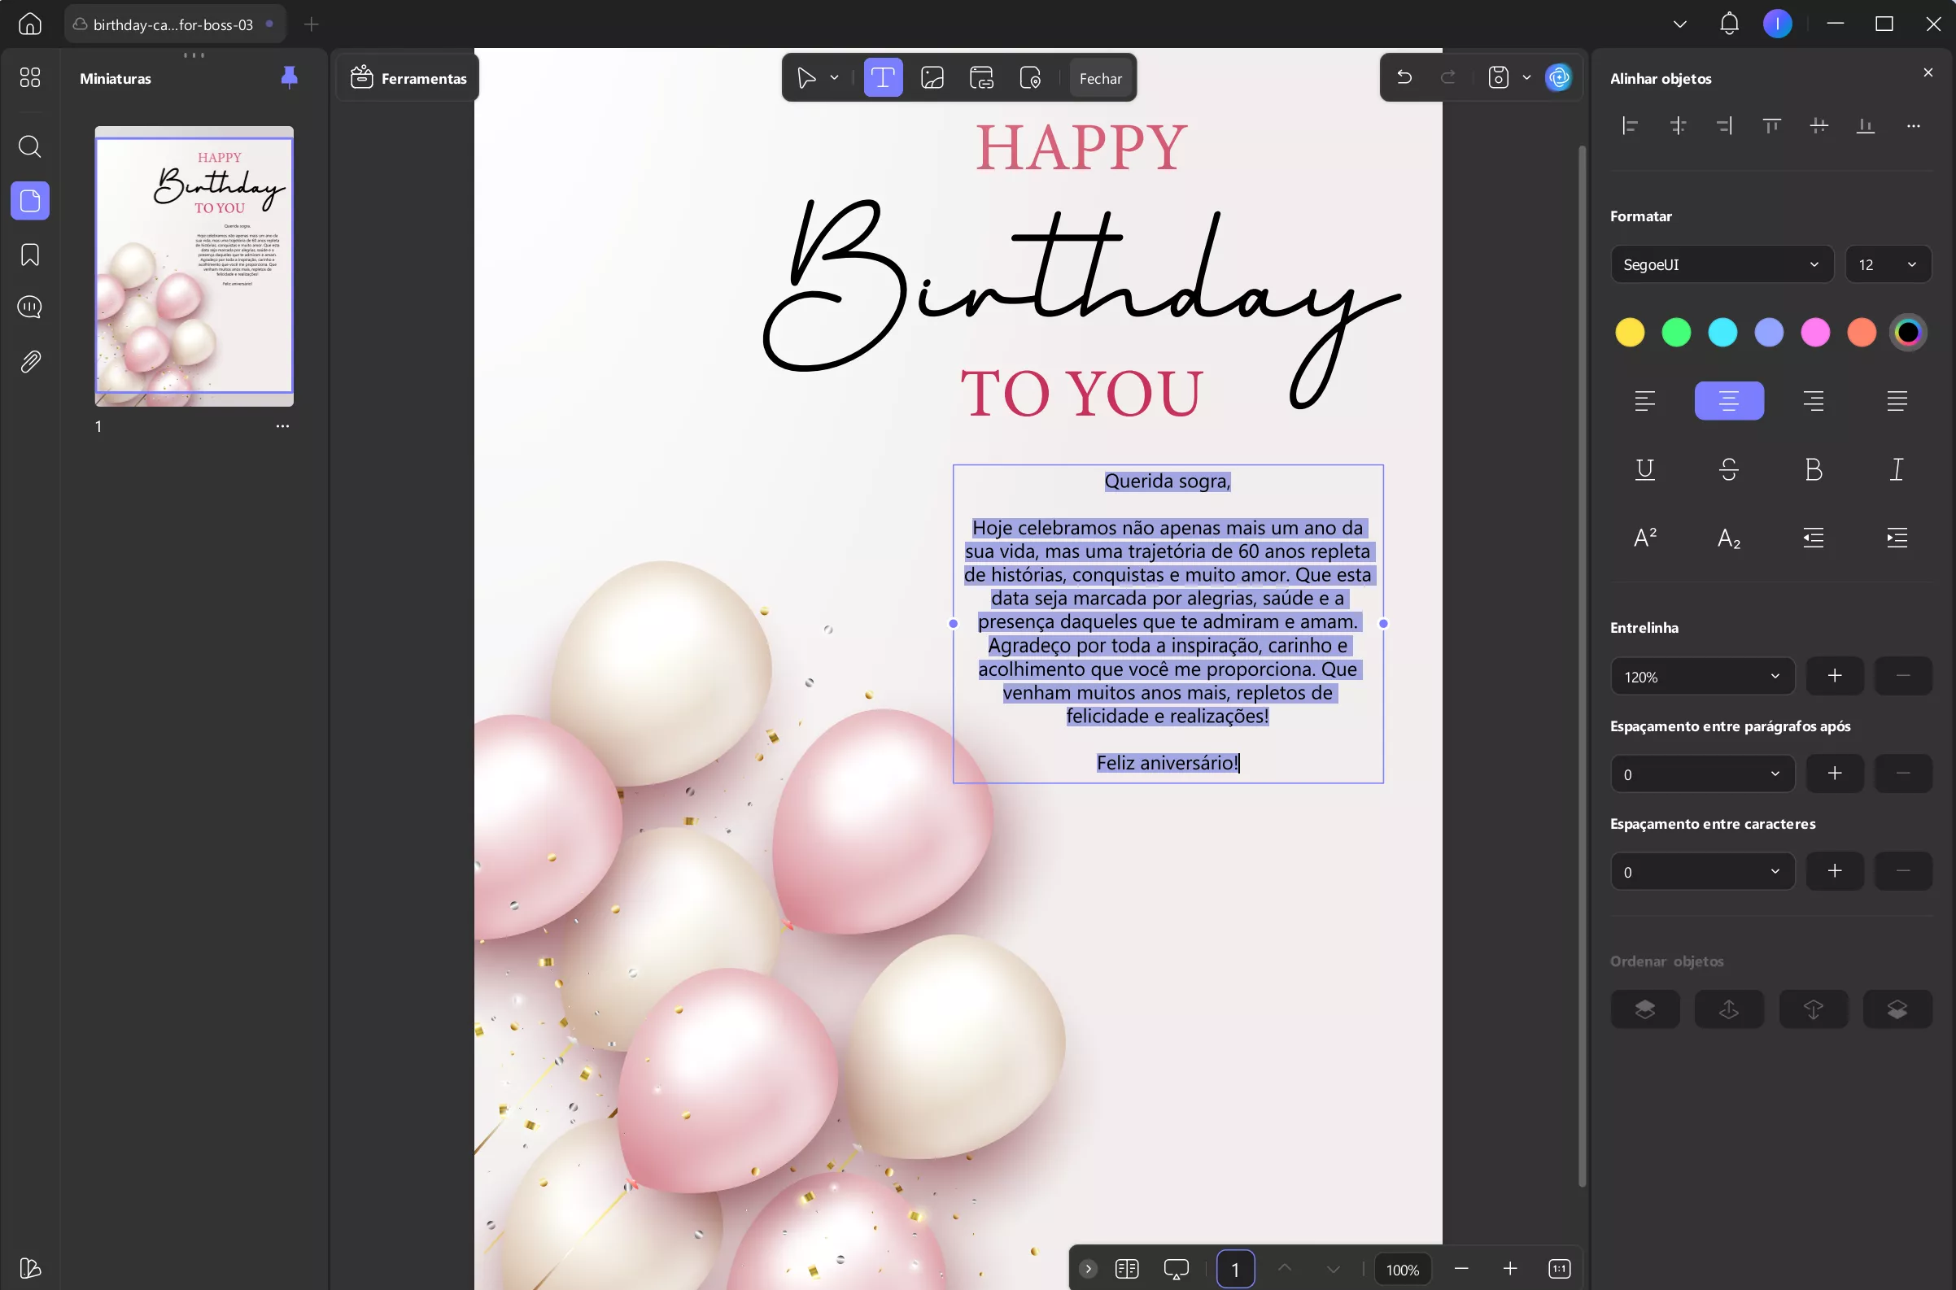
Task: Align objects to the top
Action: click(1771, 126)
